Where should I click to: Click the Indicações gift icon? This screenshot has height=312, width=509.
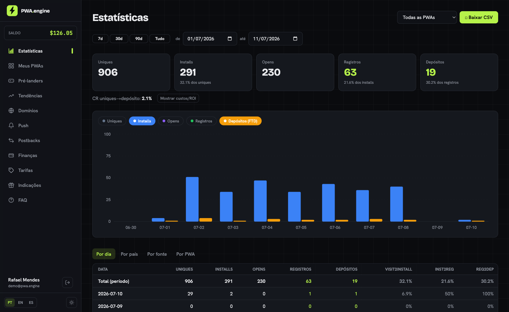tap(11, 185)
